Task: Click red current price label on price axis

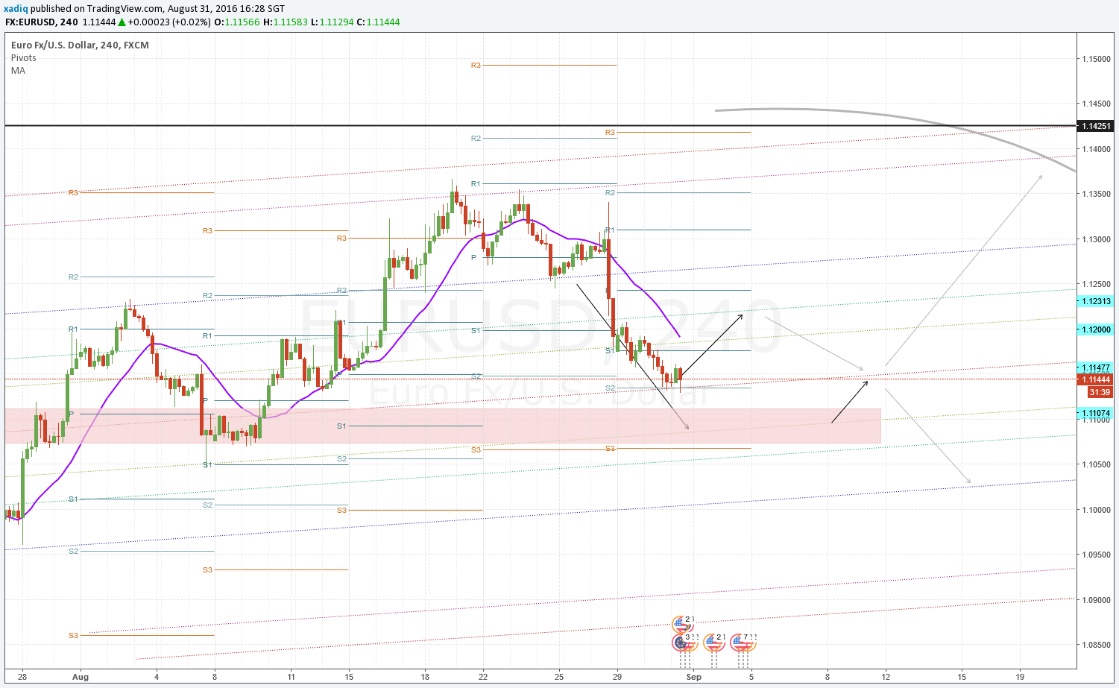Action: tap(1096, 379)
